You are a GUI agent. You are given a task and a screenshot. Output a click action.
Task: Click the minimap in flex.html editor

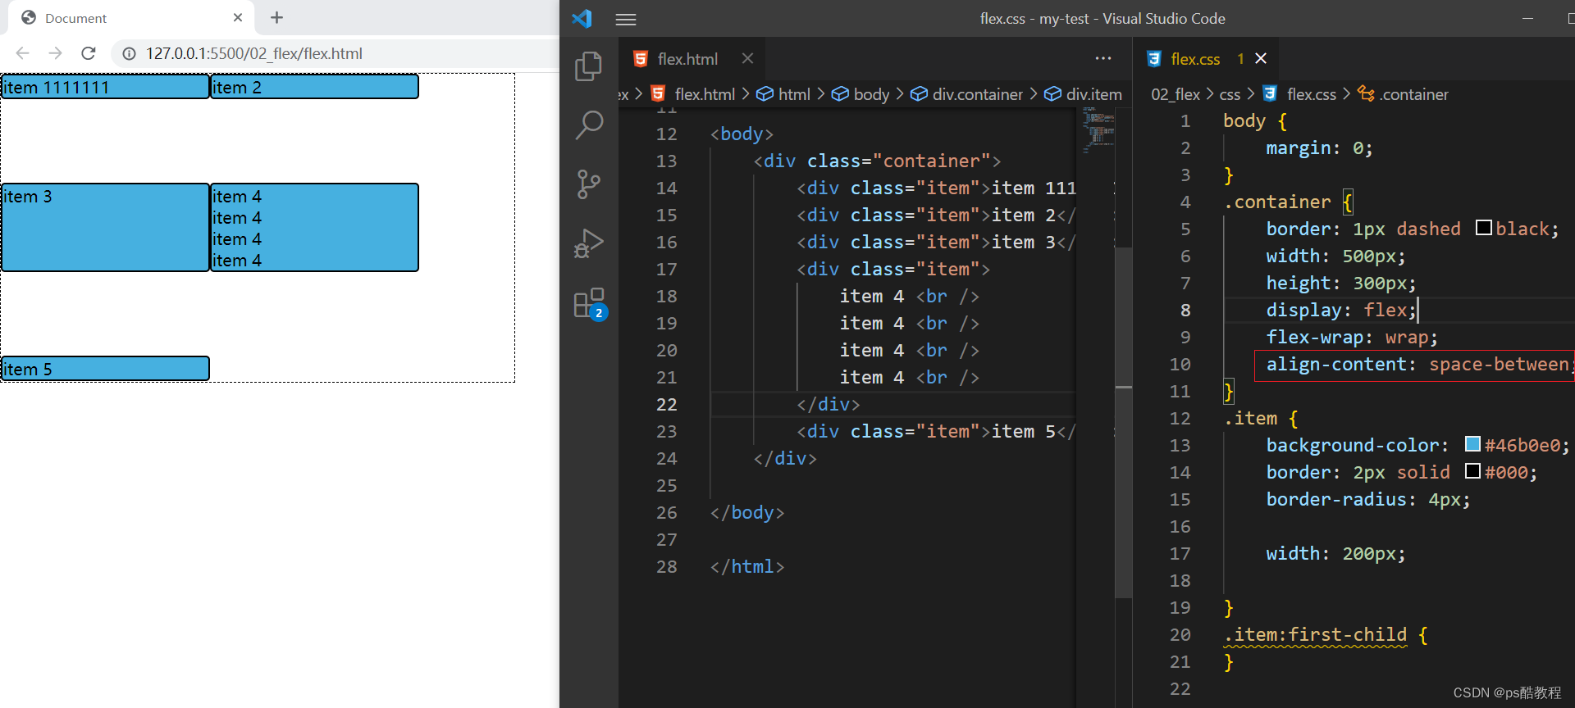point(1098,131)
